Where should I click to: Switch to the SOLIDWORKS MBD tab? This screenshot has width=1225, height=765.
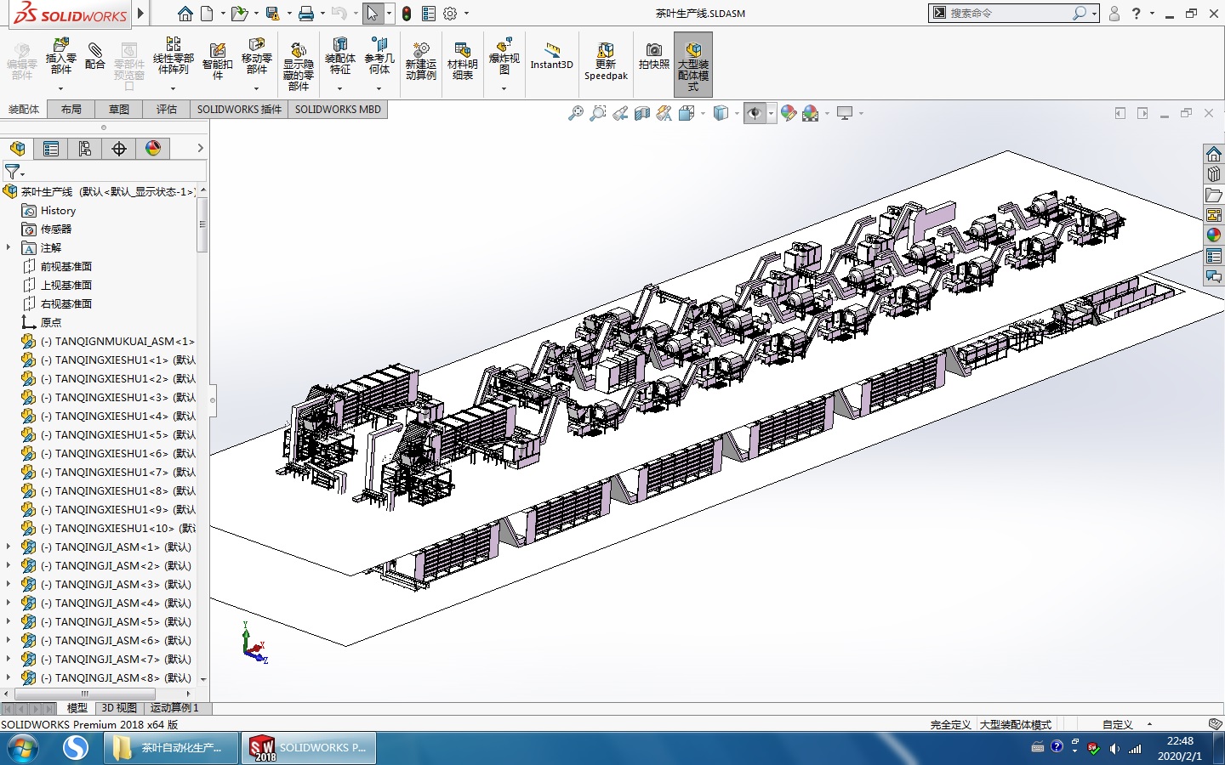click(337, 109)
